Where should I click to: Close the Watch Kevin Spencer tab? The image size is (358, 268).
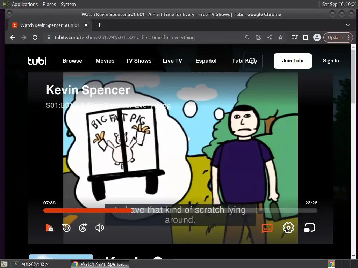[86, 25]
